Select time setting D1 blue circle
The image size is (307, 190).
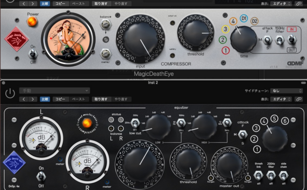244,19
